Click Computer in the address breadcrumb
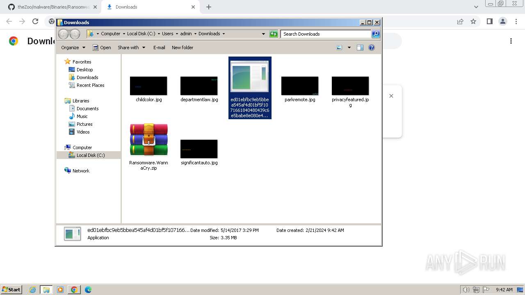This screenshot has width=525, height=295. coord(111,34)
